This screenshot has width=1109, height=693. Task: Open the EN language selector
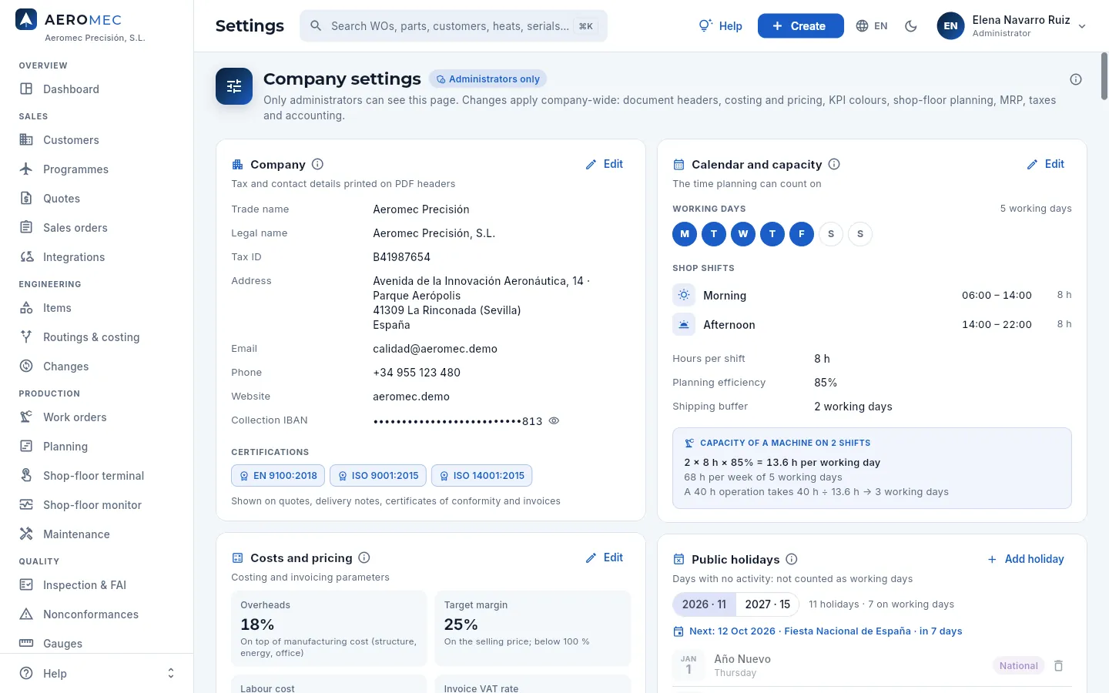872,26
